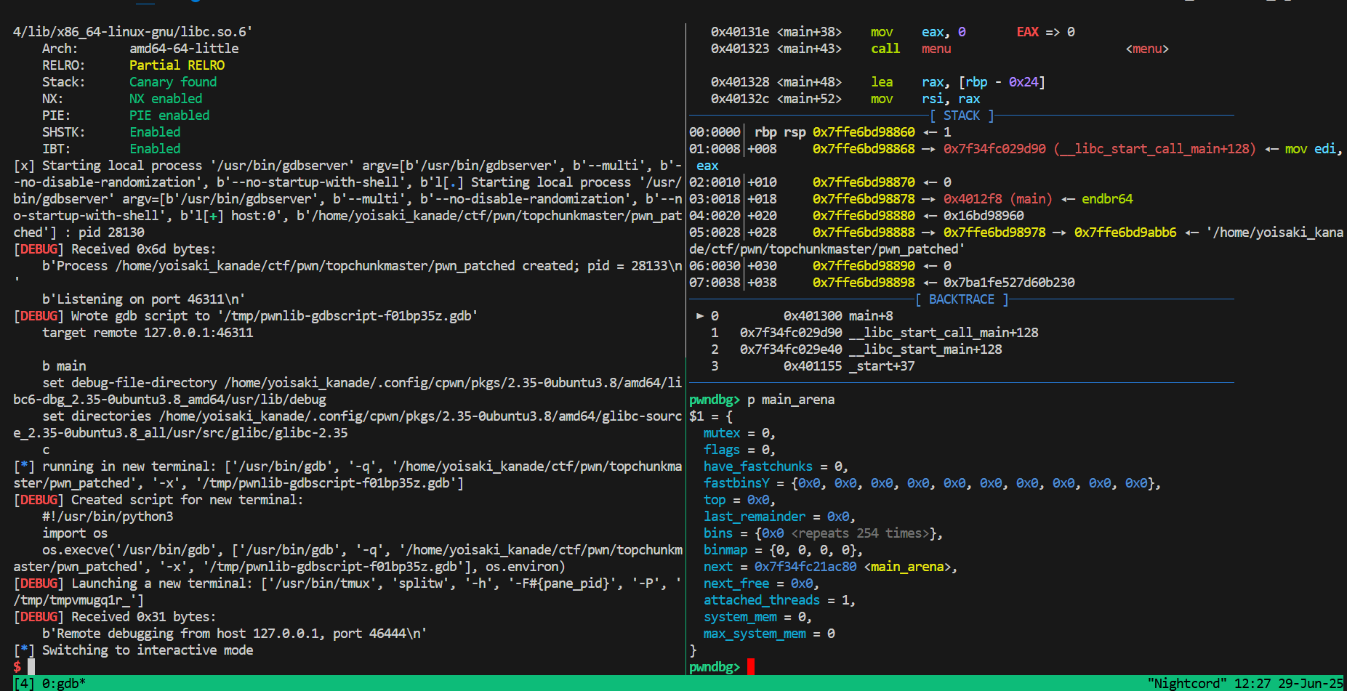Click the fastbinsY field name
1347x691 pixels.
[736, 483]
